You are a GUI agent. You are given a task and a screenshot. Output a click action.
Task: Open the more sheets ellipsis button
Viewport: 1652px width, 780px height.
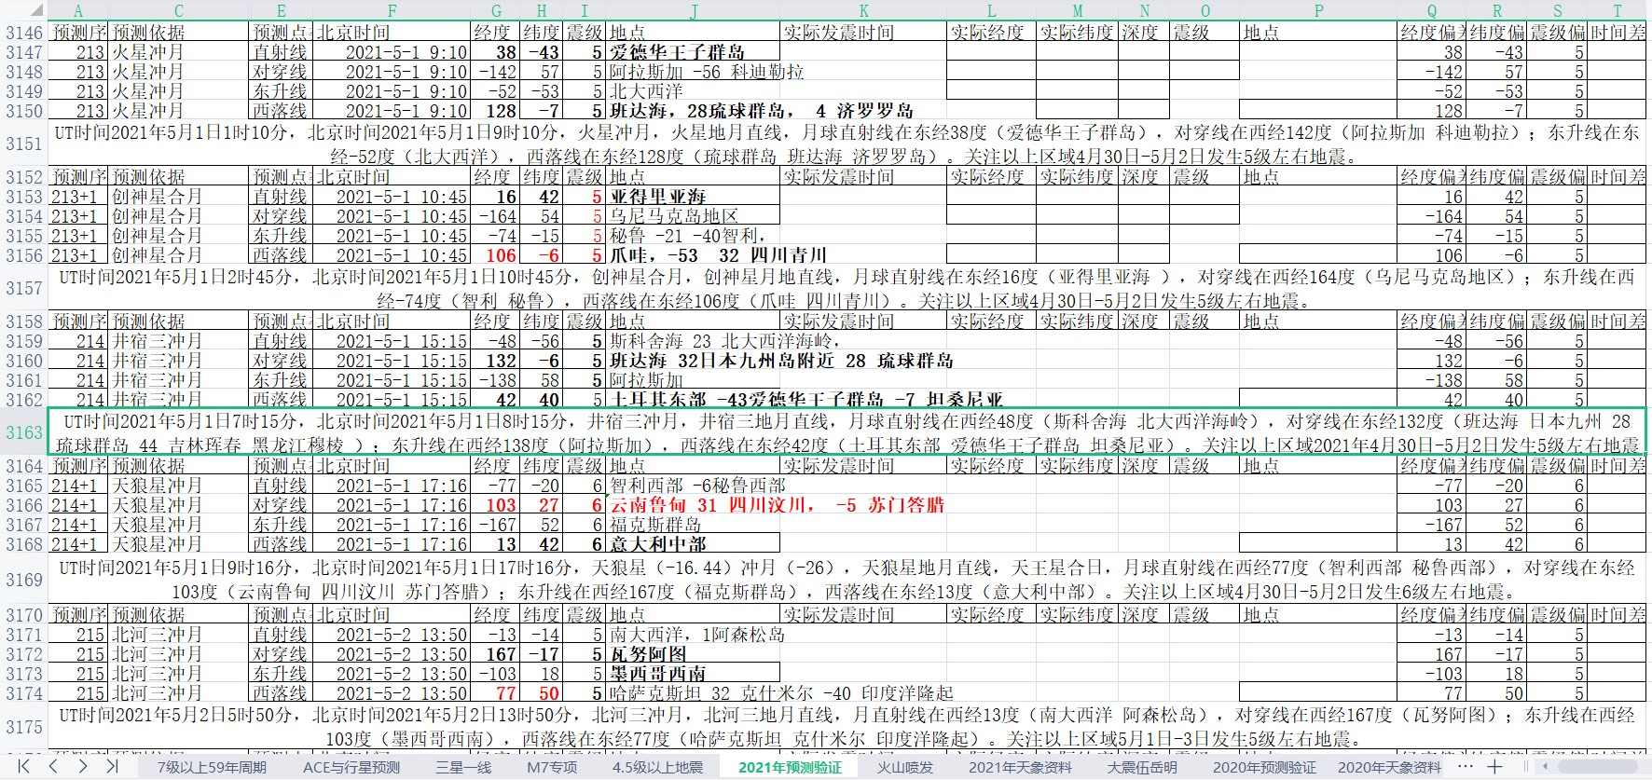[x=1465, y=766]
